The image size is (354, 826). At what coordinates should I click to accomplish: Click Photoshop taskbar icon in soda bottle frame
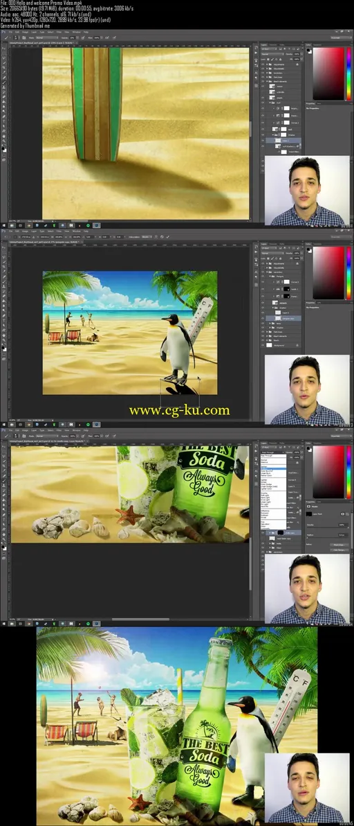97,623
